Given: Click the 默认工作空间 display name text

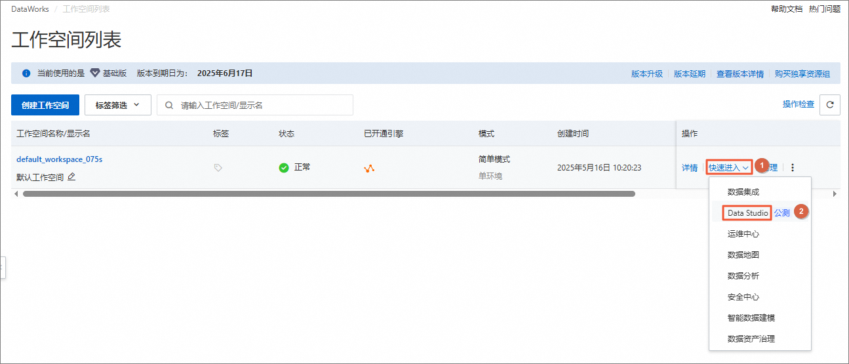Looking at the screenshot, I should (x=40, y=177).
